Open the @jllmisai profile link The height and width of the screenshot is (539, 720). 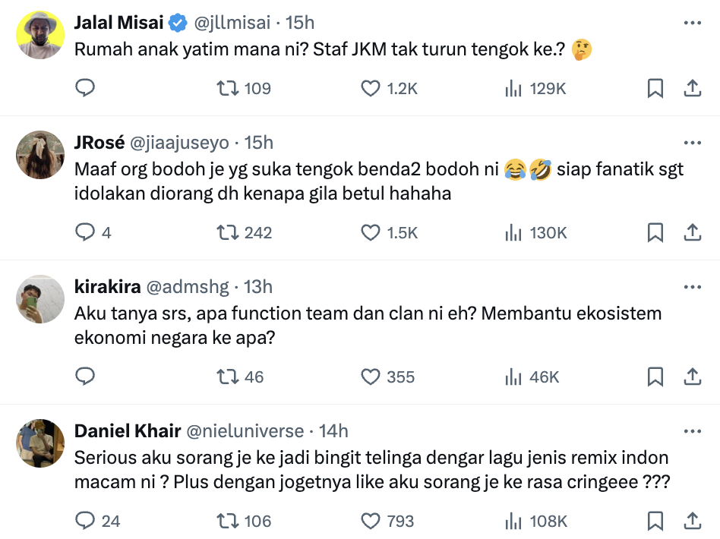pyautogui.click(x=235, y=22)
